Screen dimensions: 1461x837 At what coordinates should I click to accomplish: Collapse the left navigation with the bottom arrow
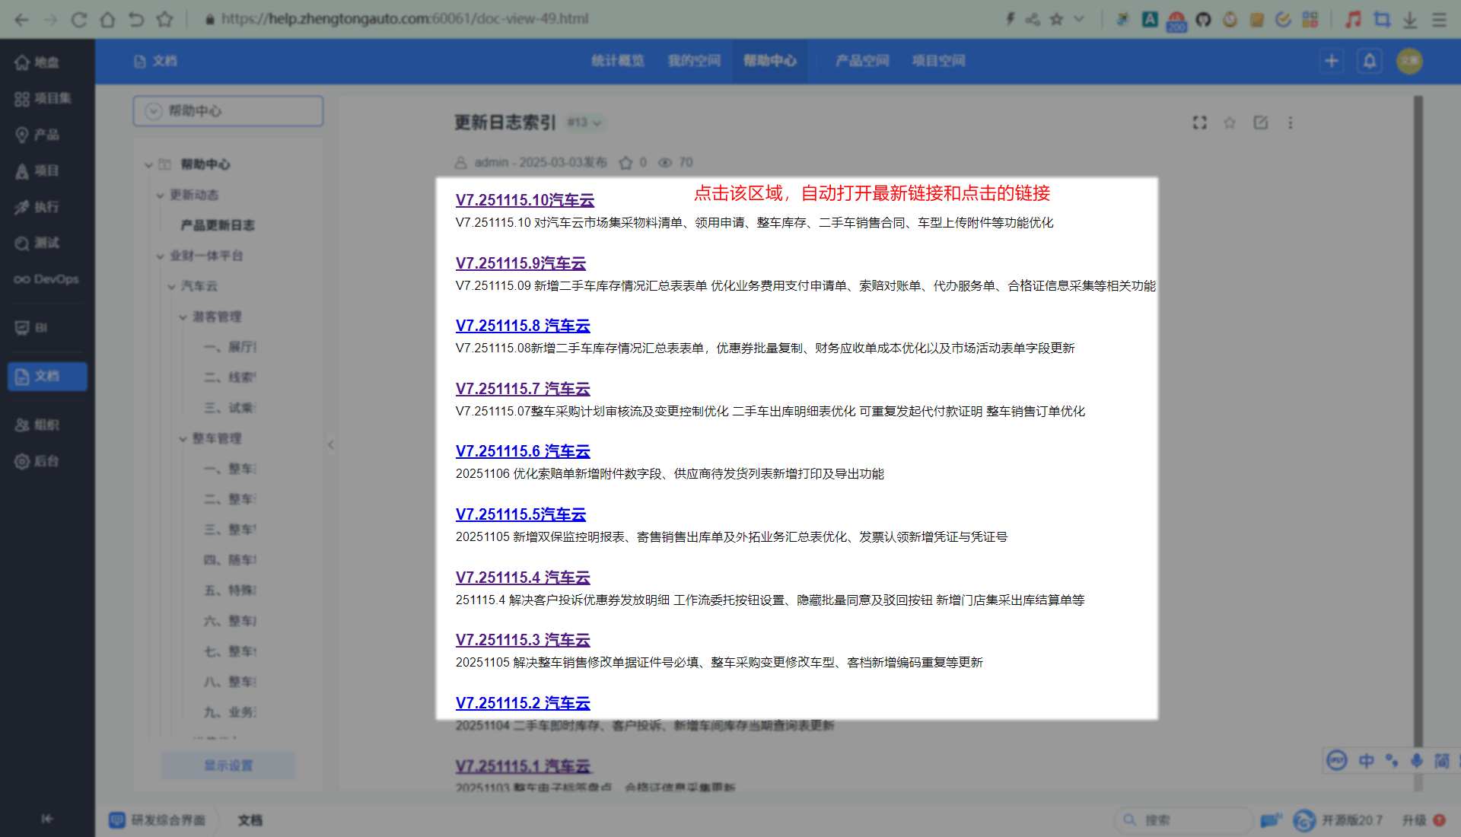coord(47,819)
